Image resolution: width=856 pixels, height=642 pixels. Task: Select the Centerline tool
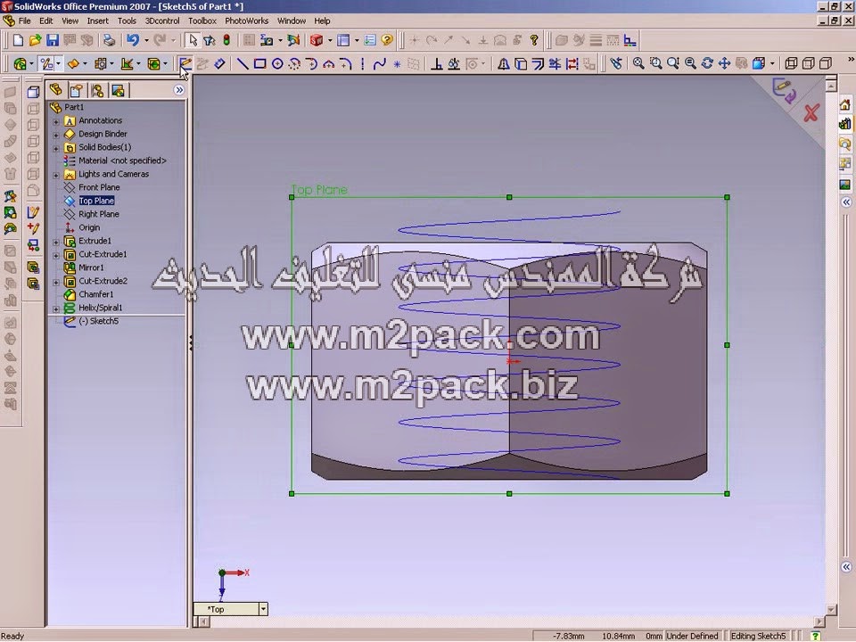363,64
